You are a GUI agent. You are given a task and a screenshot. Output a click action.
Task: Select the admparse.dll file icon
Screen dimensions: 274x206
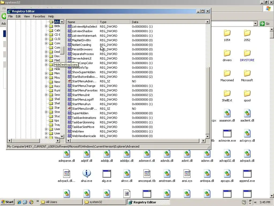pos(67,154)
